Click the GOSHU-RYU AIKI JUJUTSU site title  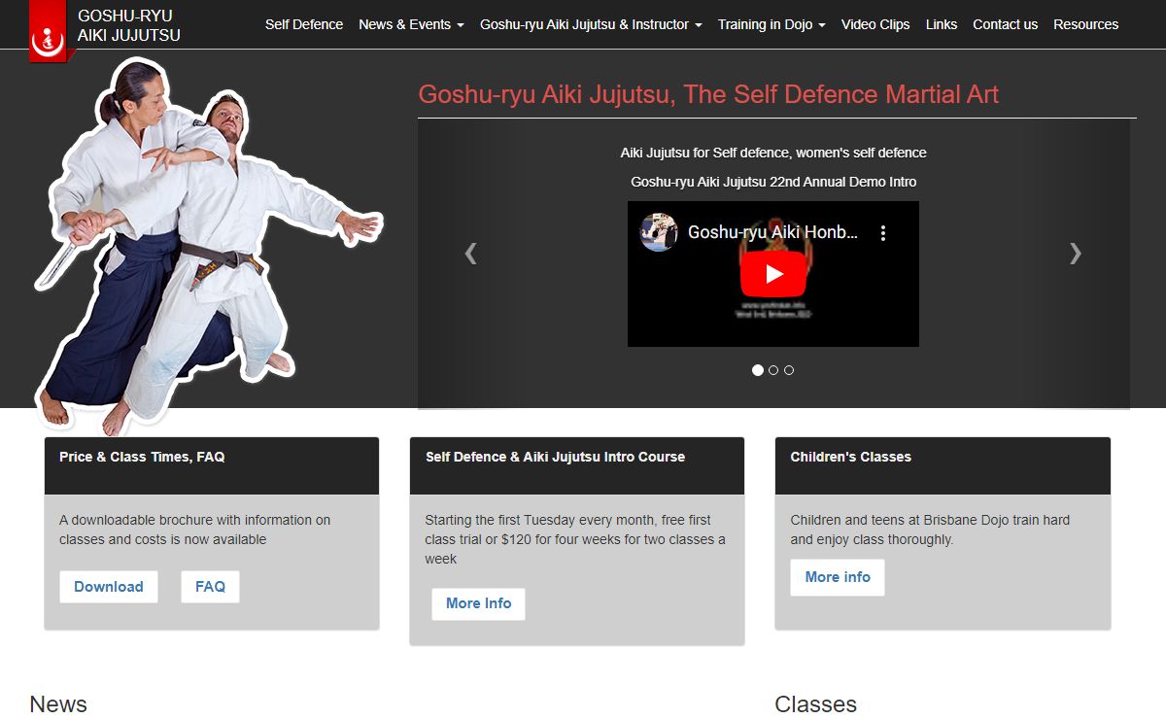[x=129, y=25]
